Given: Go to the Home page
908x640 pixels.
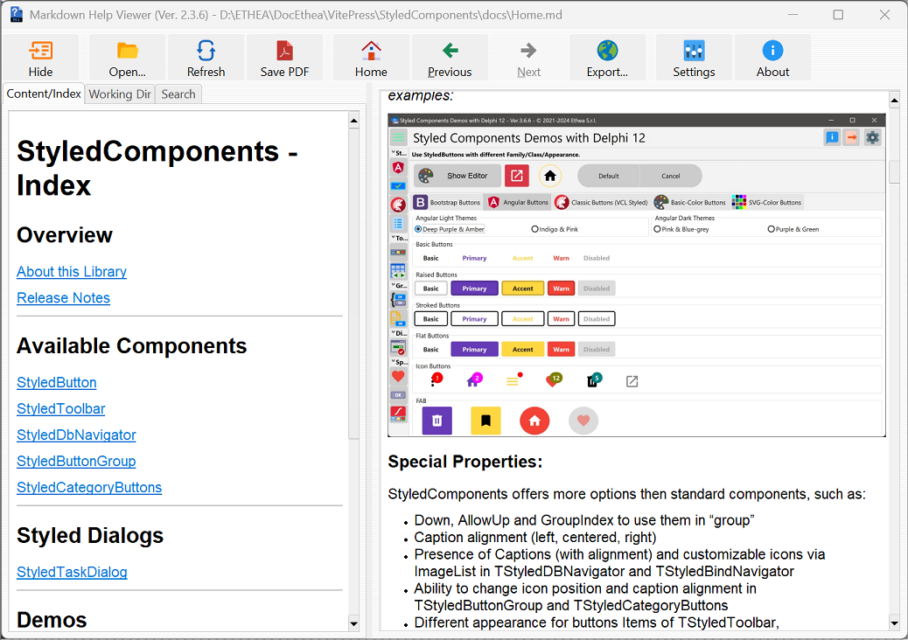Looking at the screenshot, I should point(371,58).
